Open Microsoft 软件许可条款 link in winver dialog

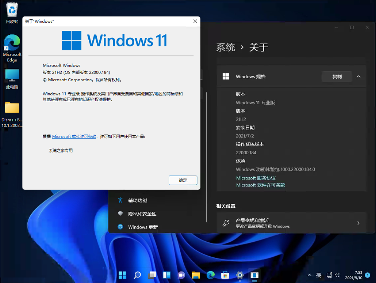(x=74, y=136)
